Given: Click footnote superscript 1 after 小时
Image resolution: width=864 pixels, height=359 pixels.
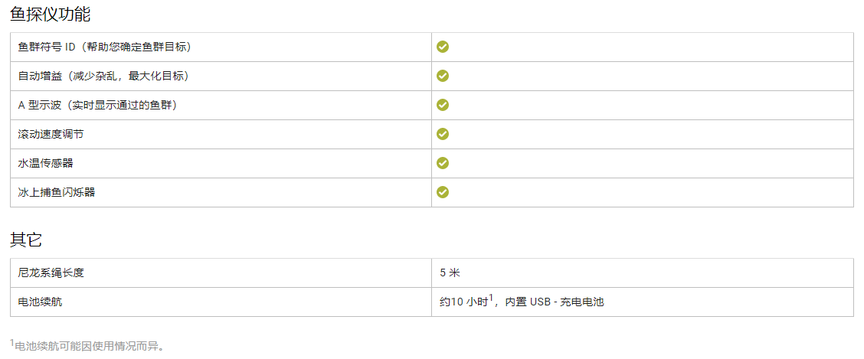Looking at the screenshot, I should (490, 298).
